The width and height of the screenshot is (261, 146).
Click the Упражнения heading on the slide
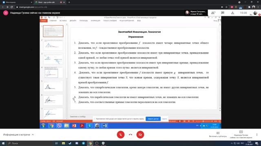point(136,37)
